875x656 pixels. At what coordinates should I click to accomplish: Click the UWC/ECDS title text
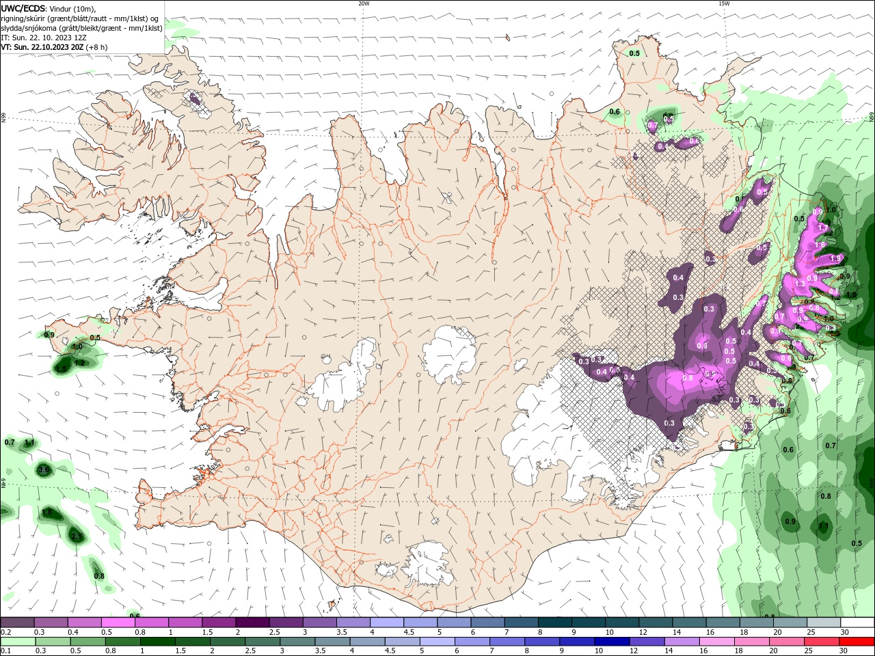[25, 8]
